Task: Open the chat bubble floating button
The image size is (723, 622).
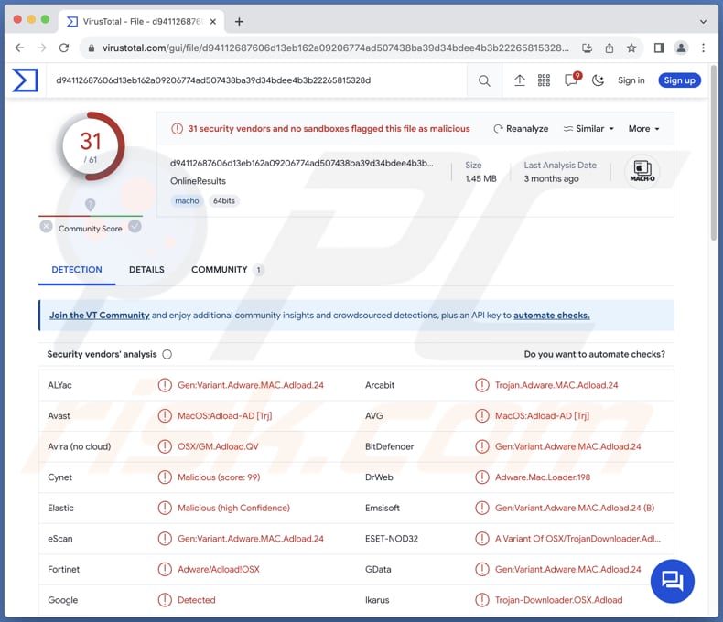Action: click(673, 581)
